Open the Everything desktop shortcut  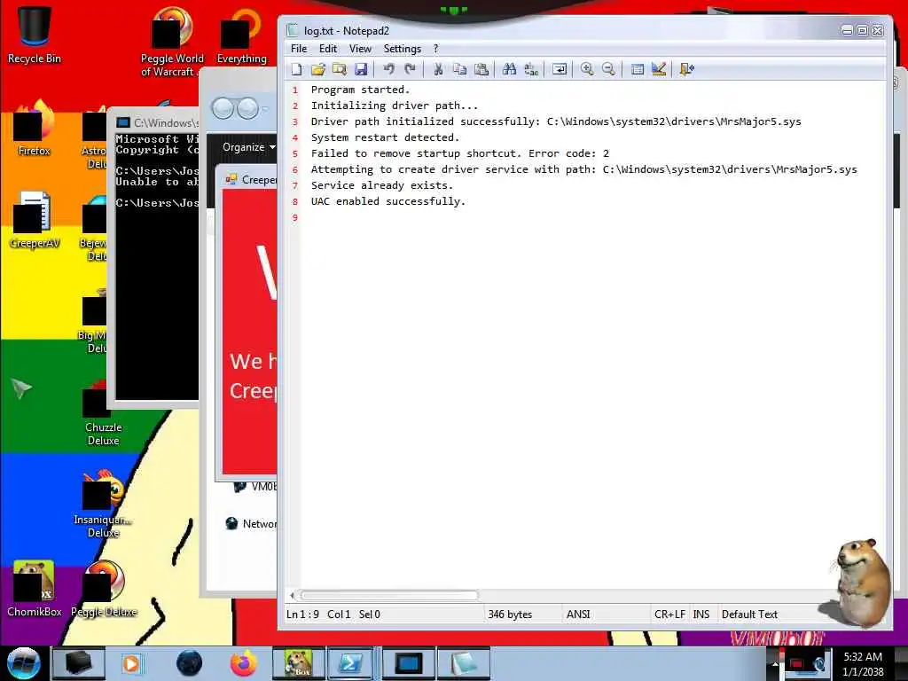[x=241, y=35]
